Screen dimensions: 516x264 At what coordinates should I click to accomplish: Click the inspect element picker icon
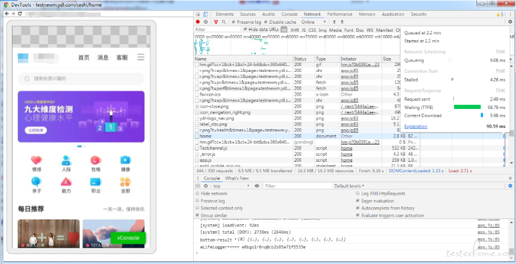(x=198, y=14)
